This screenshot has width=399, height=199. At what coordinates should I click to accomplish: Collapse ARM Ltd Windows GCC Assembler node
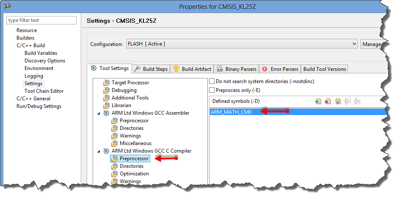tap(99, 113)
